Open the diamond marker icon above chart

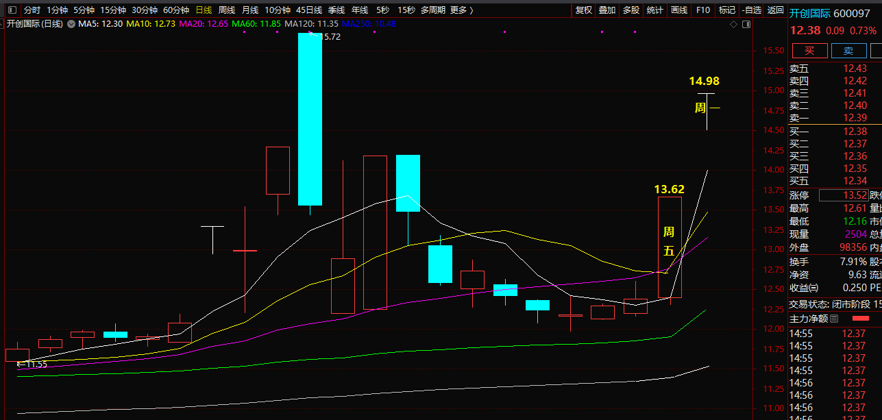click(x=735, y=24)
